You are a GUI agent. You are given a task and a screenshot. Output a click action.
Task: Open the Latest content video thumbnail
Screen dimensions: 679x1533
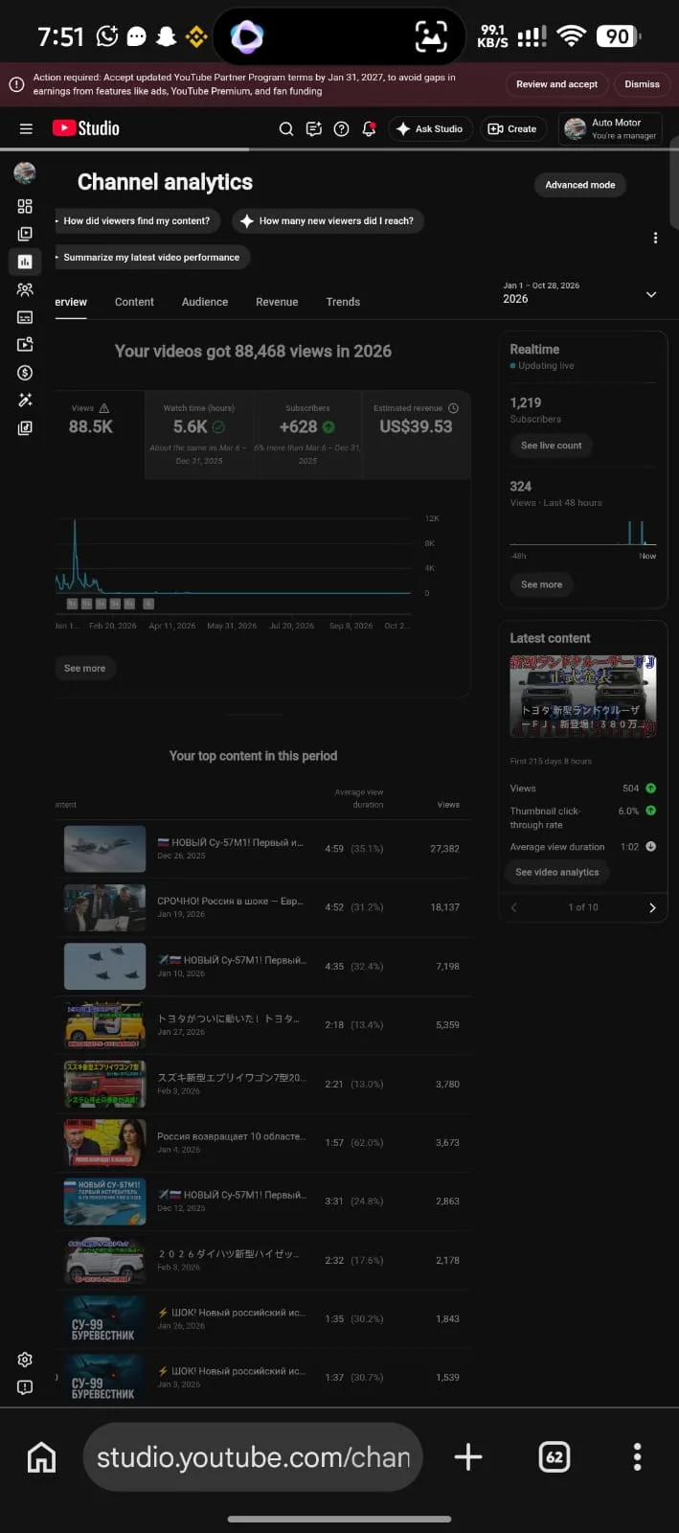tap(583, 697)
